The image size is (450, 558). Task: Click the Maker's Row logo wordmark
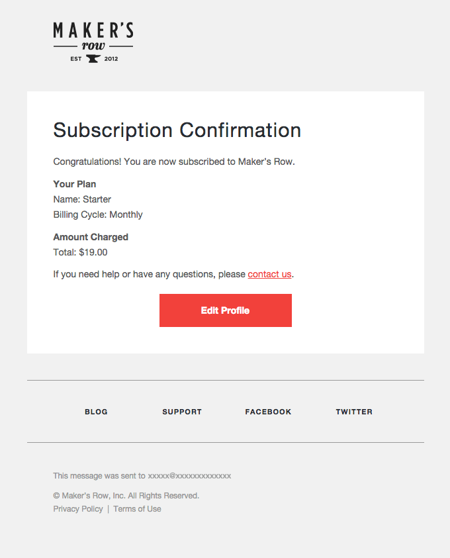coord(93,30)
